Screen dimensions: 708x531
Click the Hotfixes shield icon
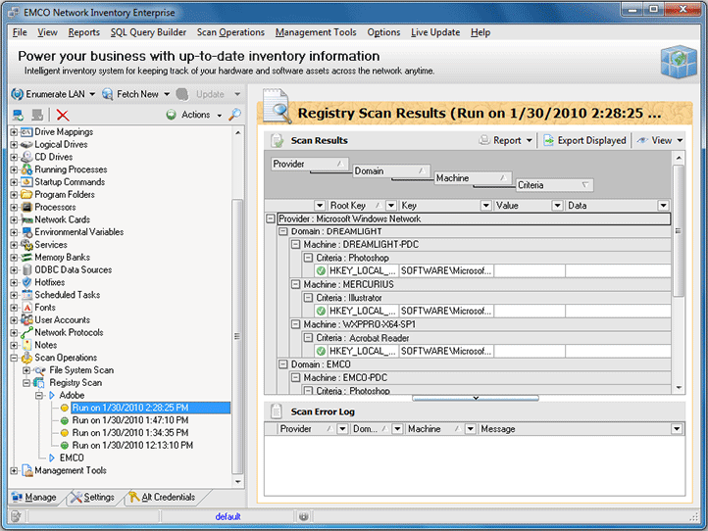pos(26,282)
